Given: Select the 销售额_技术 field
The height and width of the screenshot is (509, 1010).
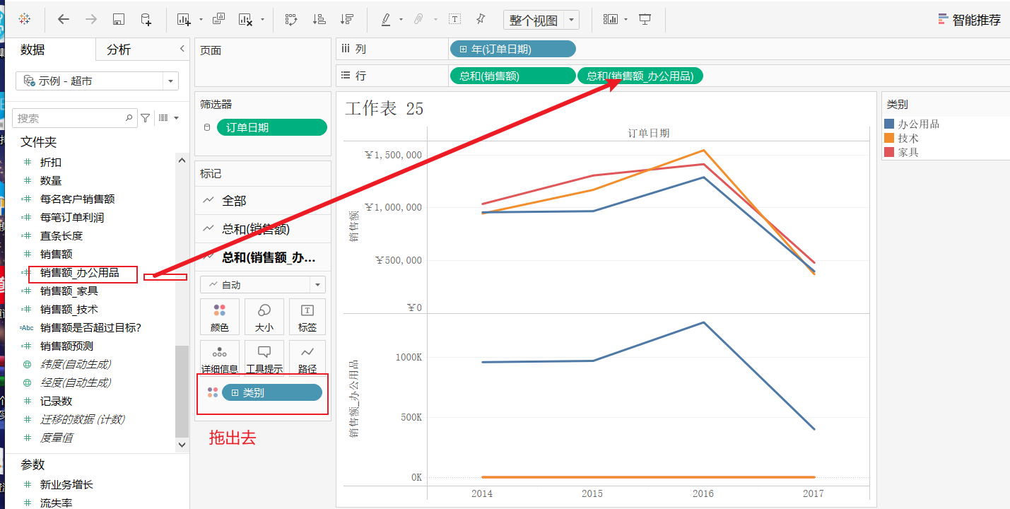Looking at the screenshot, I should pos(69,310).
